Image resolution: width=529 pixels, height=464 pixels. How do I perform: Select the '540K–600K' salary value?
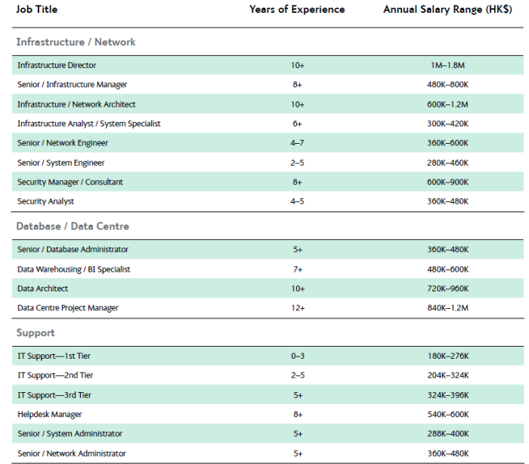tap(448, 415)
